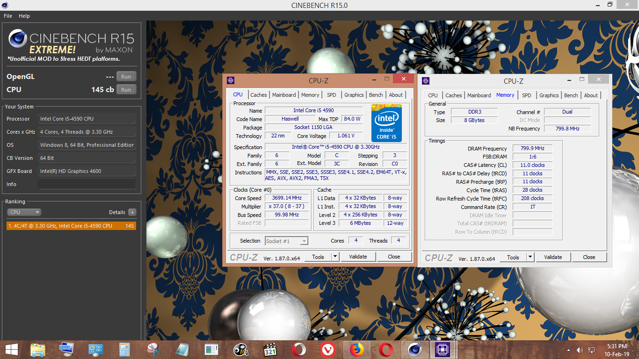Switch to Cinebench taskbar icon
Screen dimensions: 639x359
tap(414, 349)
